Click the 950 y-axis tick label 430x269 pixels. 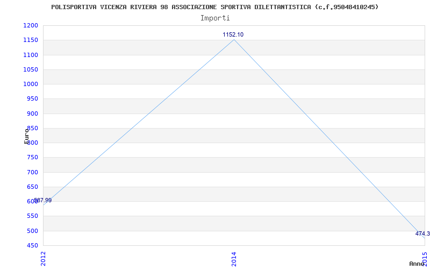click(x=32, y=99)
